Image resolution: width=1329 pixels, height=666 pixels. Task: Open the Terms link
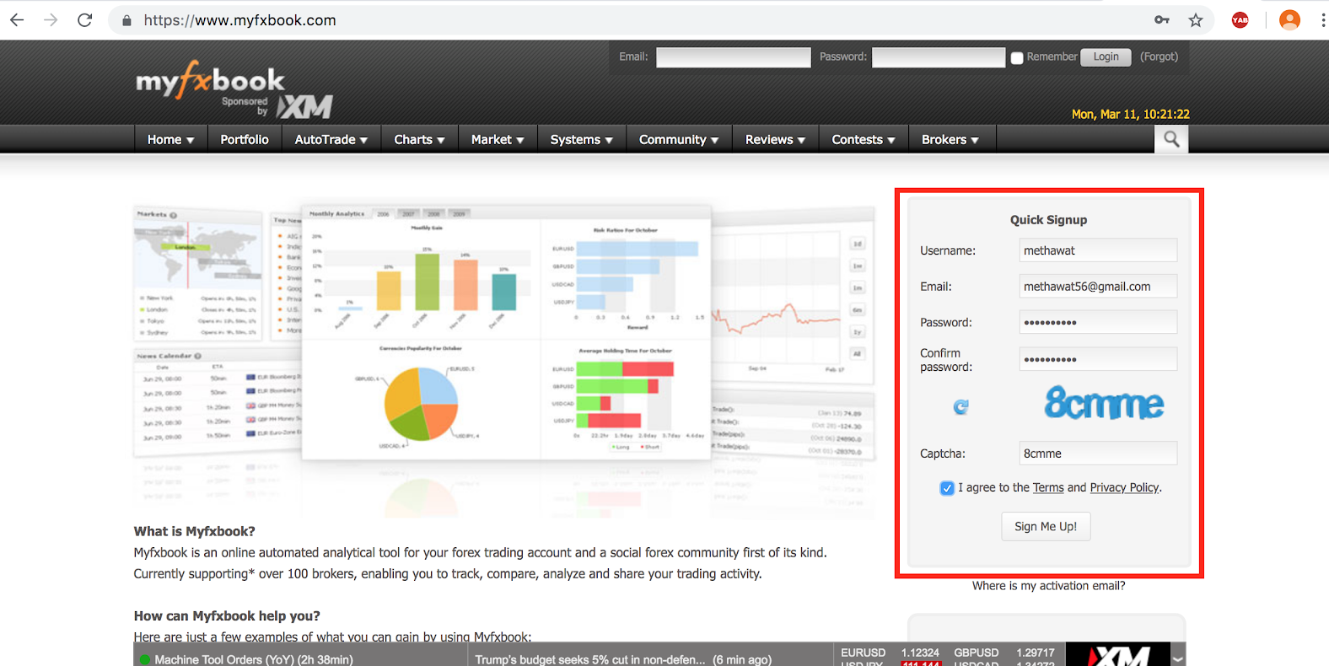pyautogui.click(x=1048, y=487)
